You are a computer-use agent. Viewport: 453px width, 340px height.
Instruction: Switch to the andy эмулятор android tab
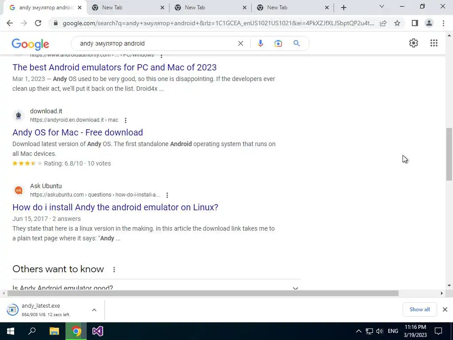[44, 8]
